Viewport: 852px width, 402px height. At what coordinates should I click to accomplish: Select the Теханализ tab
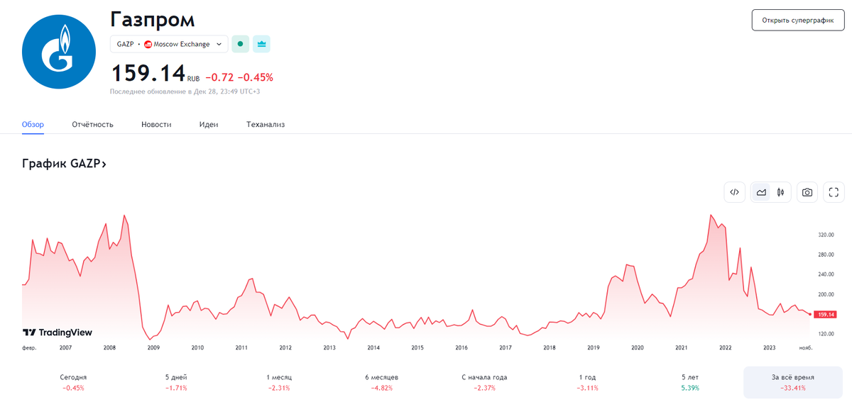pyautogui.click(x=266, y=124)
